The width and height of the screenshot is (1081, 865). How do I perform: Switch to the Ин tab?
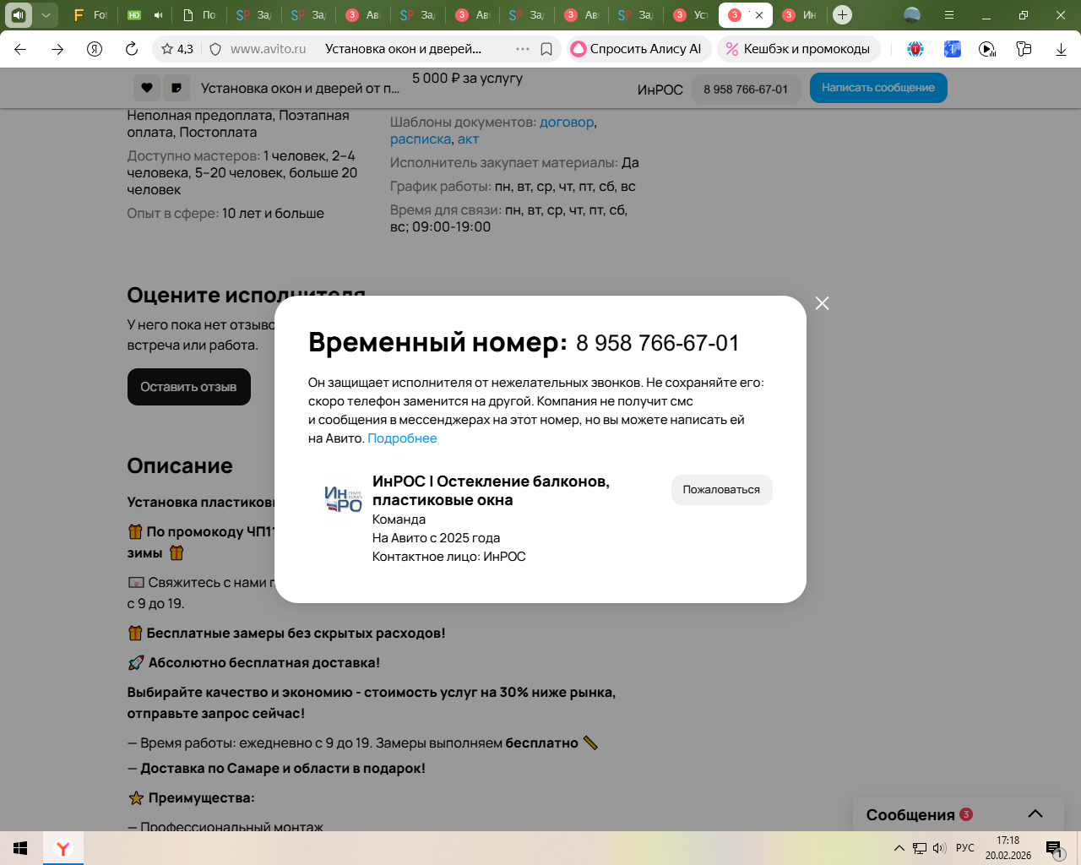coord(799,15)
